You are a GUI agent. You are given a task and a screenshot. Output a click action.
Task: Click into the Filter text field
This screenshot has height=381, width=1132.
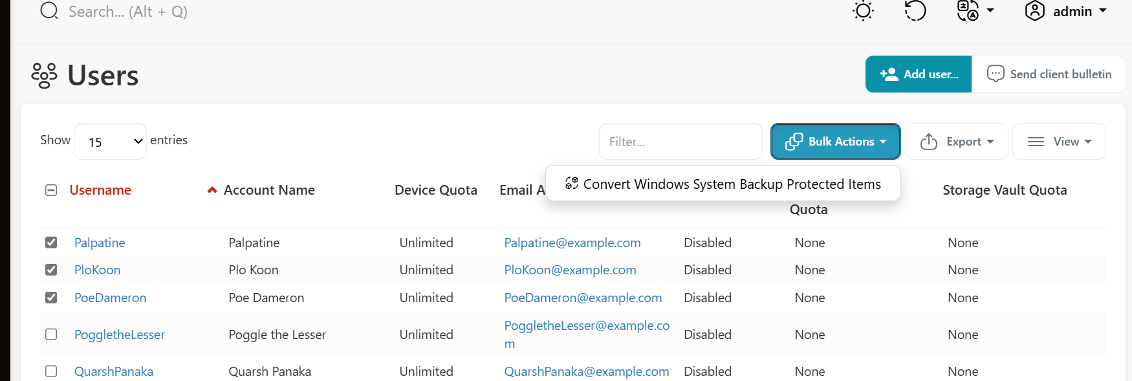click(680, 142)
